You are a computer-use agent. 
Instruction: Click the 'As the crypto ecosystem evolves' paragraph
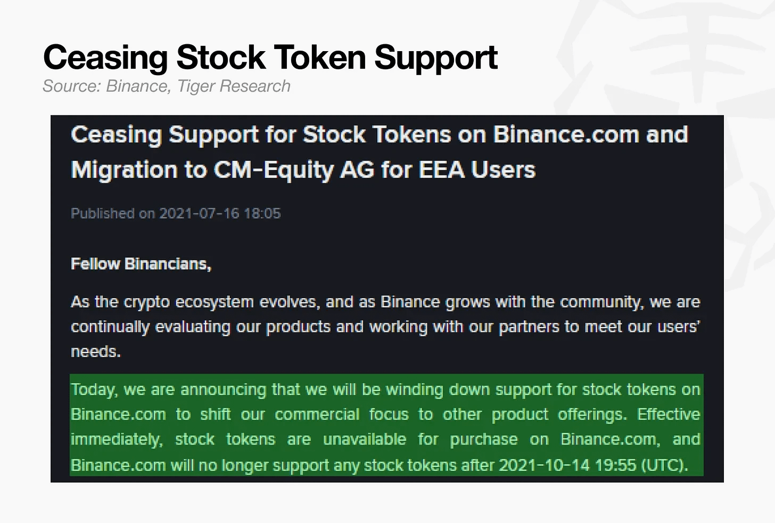point(385,326)
